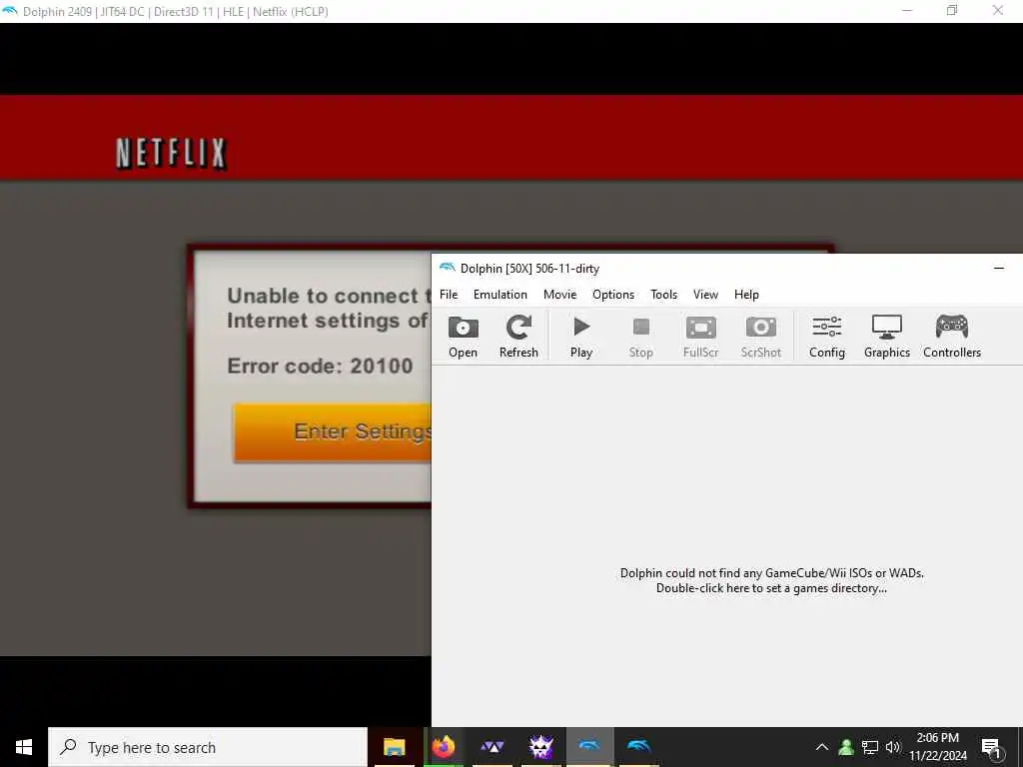1023x767 pixels.
Task: Open the Tools menu
Action: 663,295
